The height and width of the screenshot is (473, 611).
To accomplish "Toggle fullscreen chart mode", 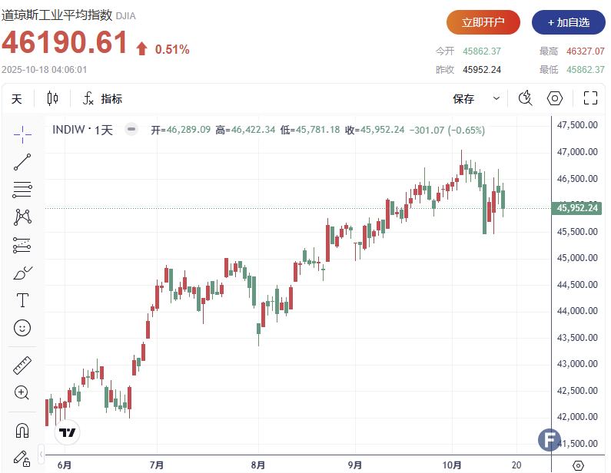I will coord(590,98).
